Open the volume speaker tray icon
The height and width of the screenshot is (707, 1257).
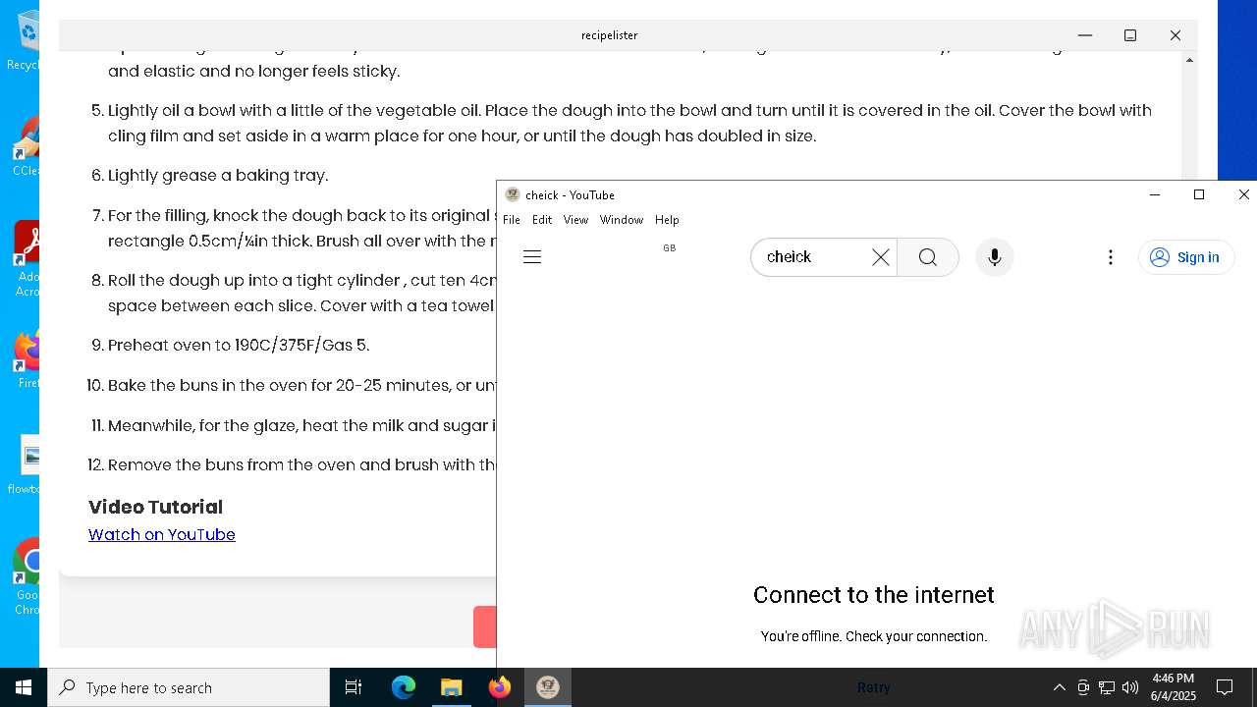tap(1130, 687)
